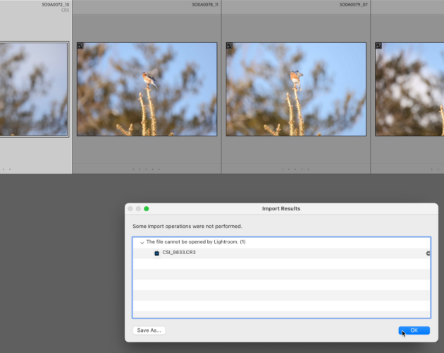The width and height of the screenshot is (444, 353).
Task: Select thumbnail S00A0079_07 bluebird photo
Action: 296,90
